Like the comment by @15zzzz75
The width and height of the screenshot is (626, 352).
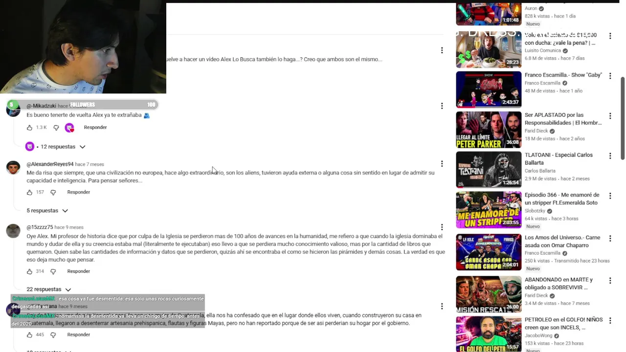29,271
